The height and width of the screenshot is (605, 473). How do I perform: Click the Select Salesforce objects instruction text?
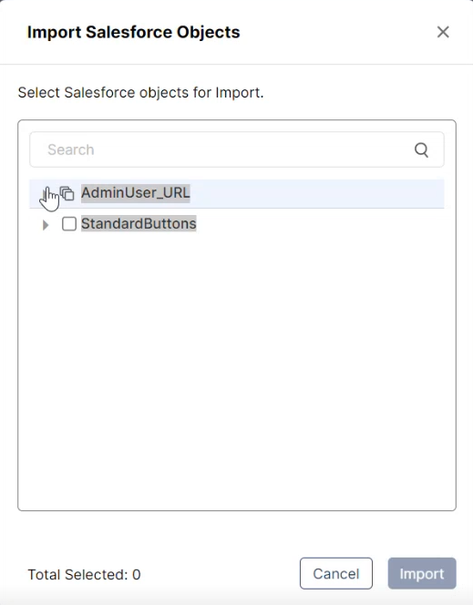pos(141,93)
